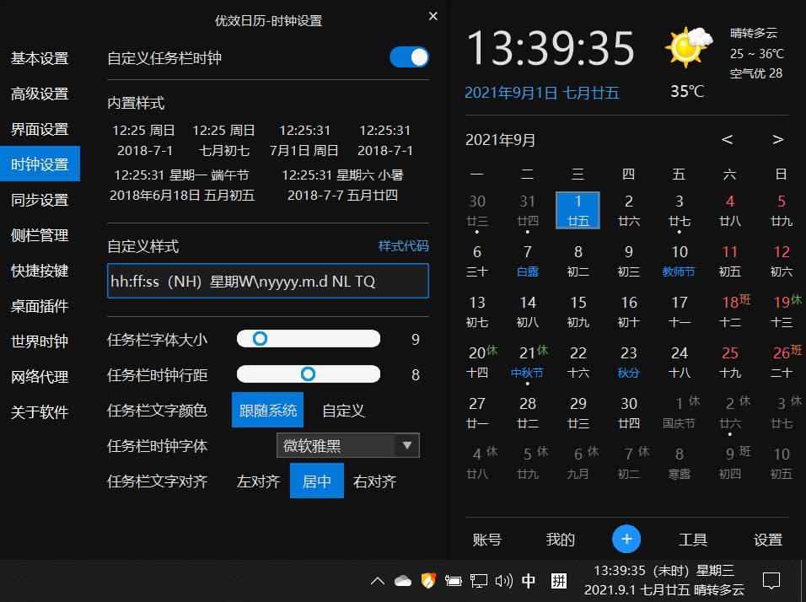Select 居中 text alignment
This screenshot has width=806, height=602.
point(317,481)
